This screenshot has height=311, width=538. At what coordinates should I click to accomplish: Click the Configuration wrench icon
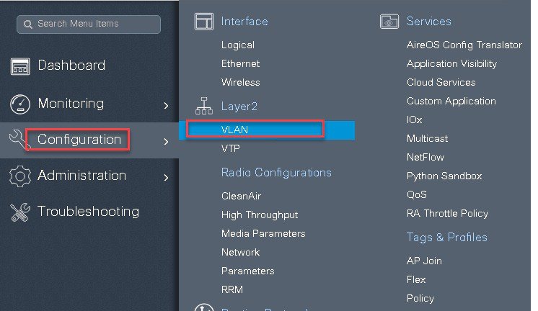coord(17,140)
